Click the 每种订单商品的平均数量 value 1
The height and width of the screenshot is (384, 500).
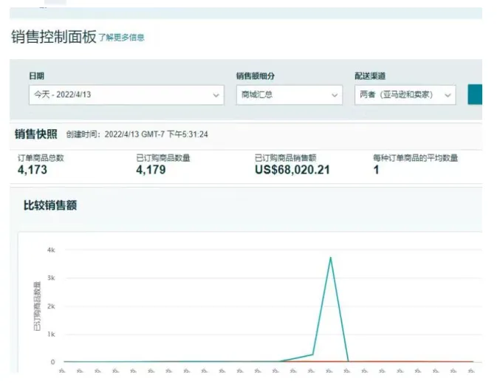click(376, 170)
